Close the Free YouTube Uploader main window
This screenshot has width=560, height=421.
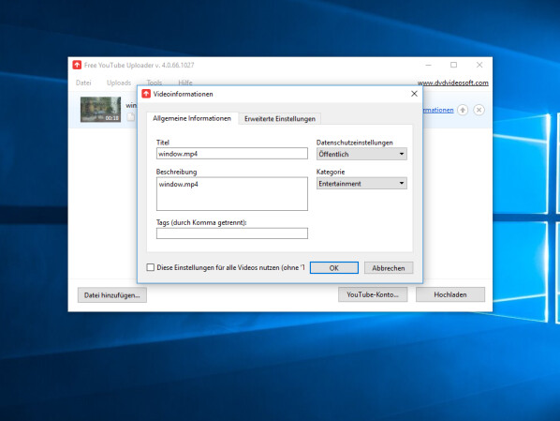pyautogui.click(x=479, y=65)
